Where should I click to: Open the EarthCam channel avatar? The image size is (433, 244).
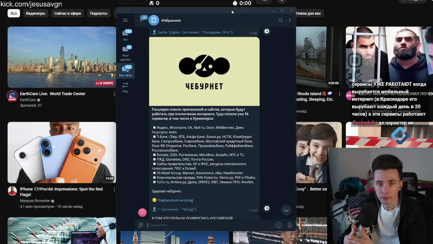pos(12,96)
